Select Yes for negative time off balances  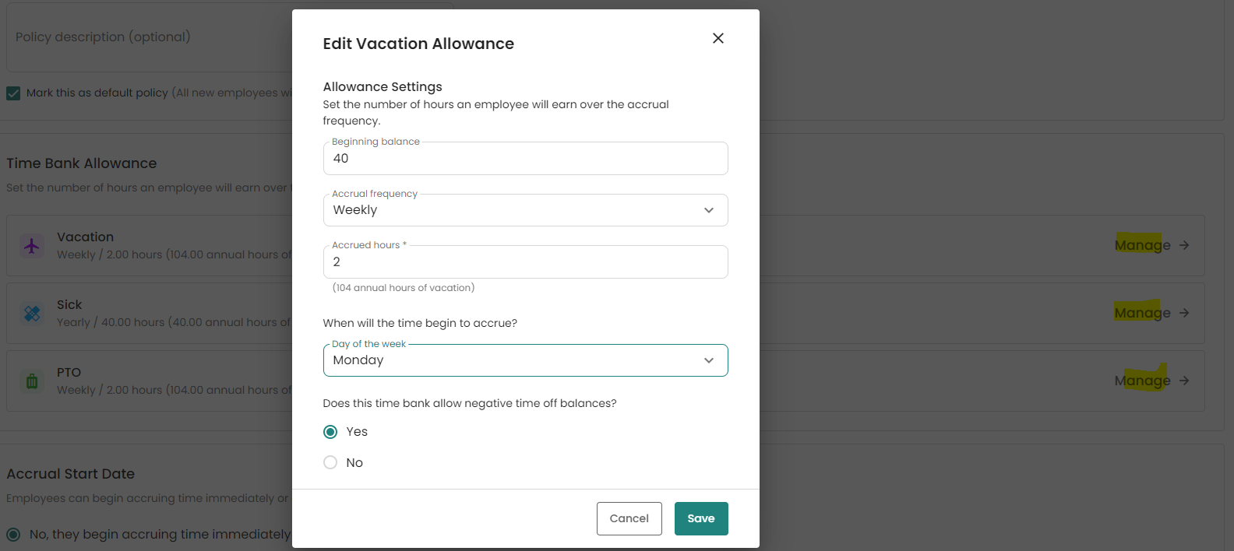(330, 432)
